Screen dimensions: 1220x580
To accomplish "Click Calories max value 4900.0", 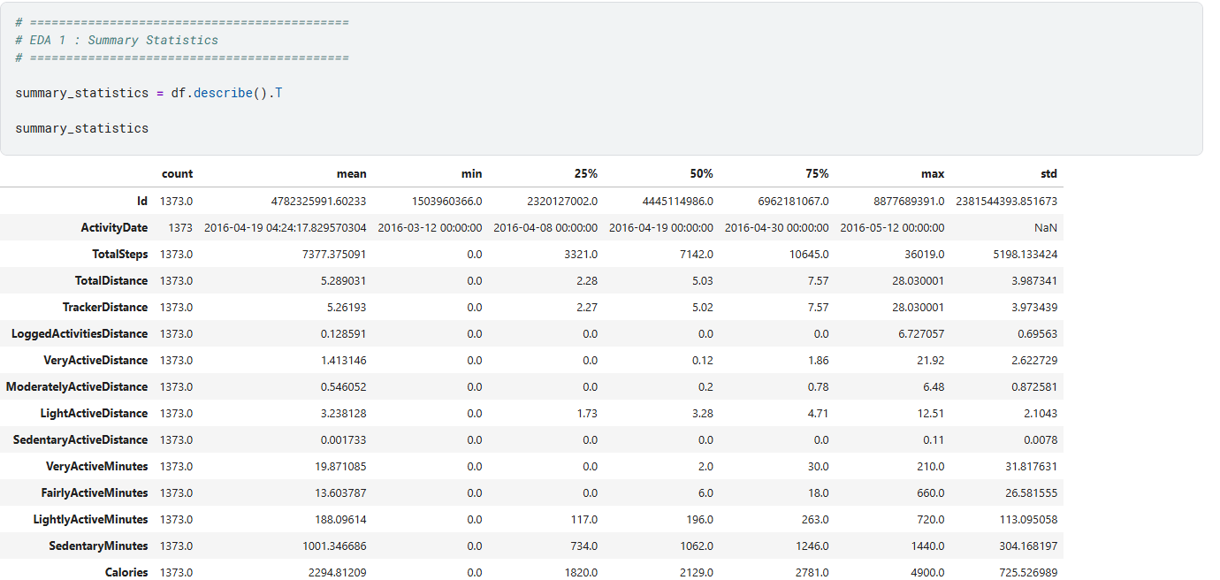I will (x=926, y=572).
